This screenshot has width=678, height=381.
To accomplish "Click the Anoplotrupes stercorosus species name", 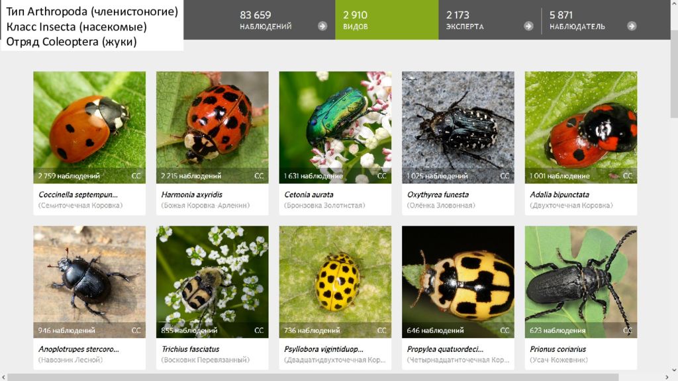I will coord(79,349).
